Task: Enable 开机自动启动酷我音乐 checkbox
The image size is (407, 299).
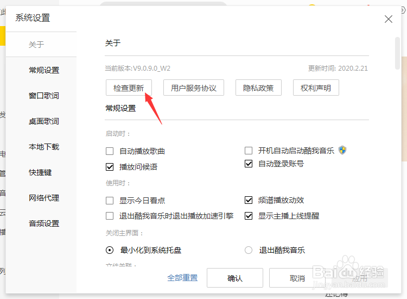Action: (x=249, y=151)
